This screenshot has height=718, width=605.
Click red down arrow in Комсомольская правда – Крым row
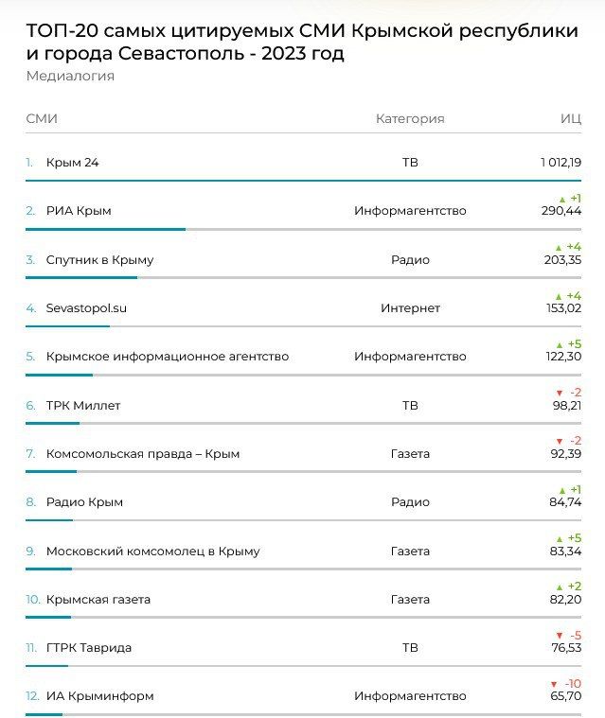pos(560,441)
